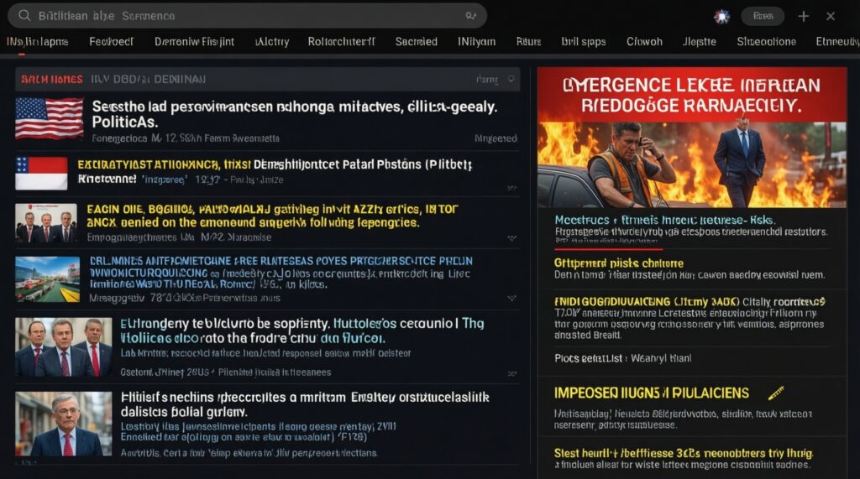Click the magnifier icon in search bar
Screen dimensions: 860x479
[x=24, y=15]
